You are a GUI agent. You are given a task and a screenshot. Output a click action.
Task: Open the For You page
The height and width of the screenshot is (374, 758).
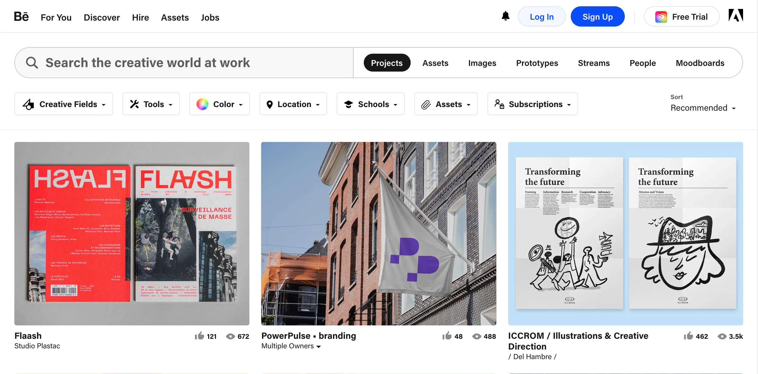56,17
